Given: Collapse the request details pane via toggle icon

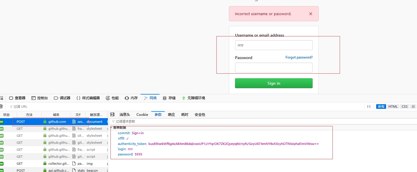Looking at the screenshot, I should (x=112, y=115).
